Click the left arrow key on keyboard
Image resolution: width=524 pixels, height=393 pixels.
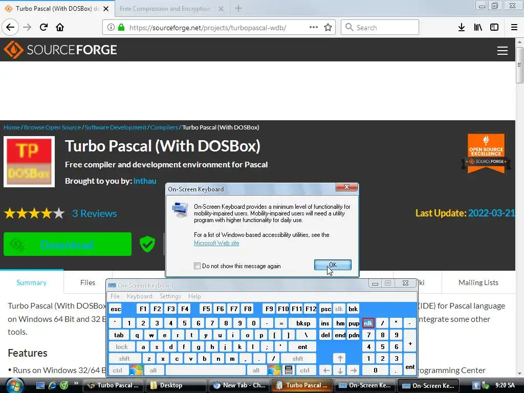[x=326, y=370]
